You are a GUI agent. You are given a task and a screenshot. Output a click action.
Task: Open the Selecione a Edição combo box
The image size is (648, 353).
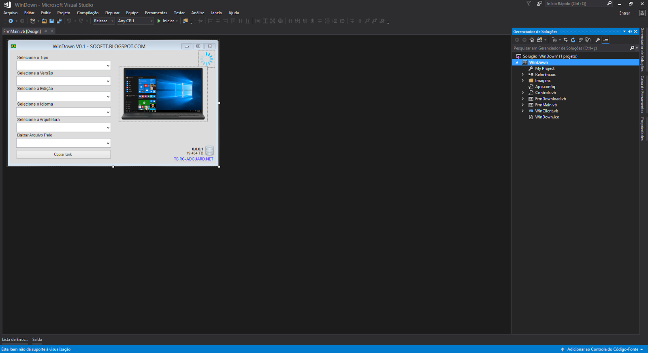[64, 96]
